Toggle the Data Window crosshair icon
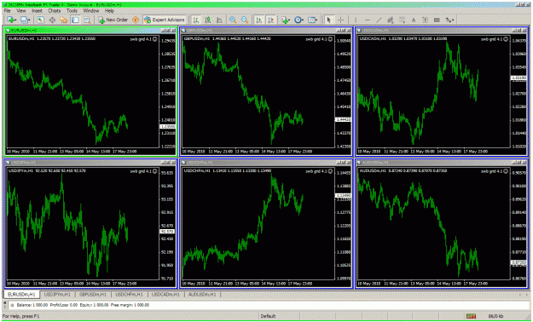Screen dimensions: 533x322 coord(52,20)
